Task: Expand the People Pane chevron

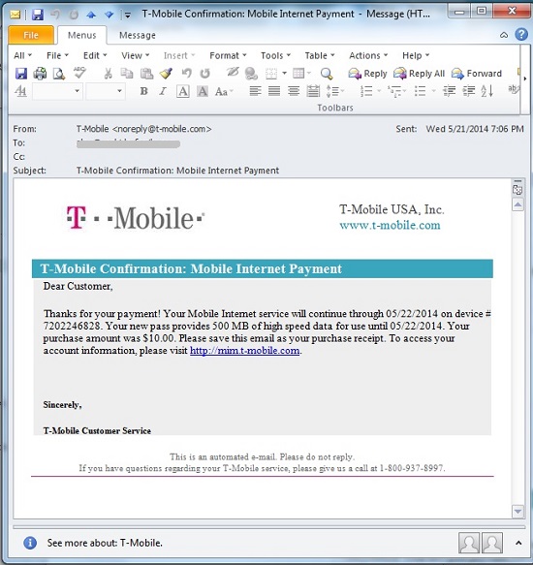Action: tap(518, 543)
